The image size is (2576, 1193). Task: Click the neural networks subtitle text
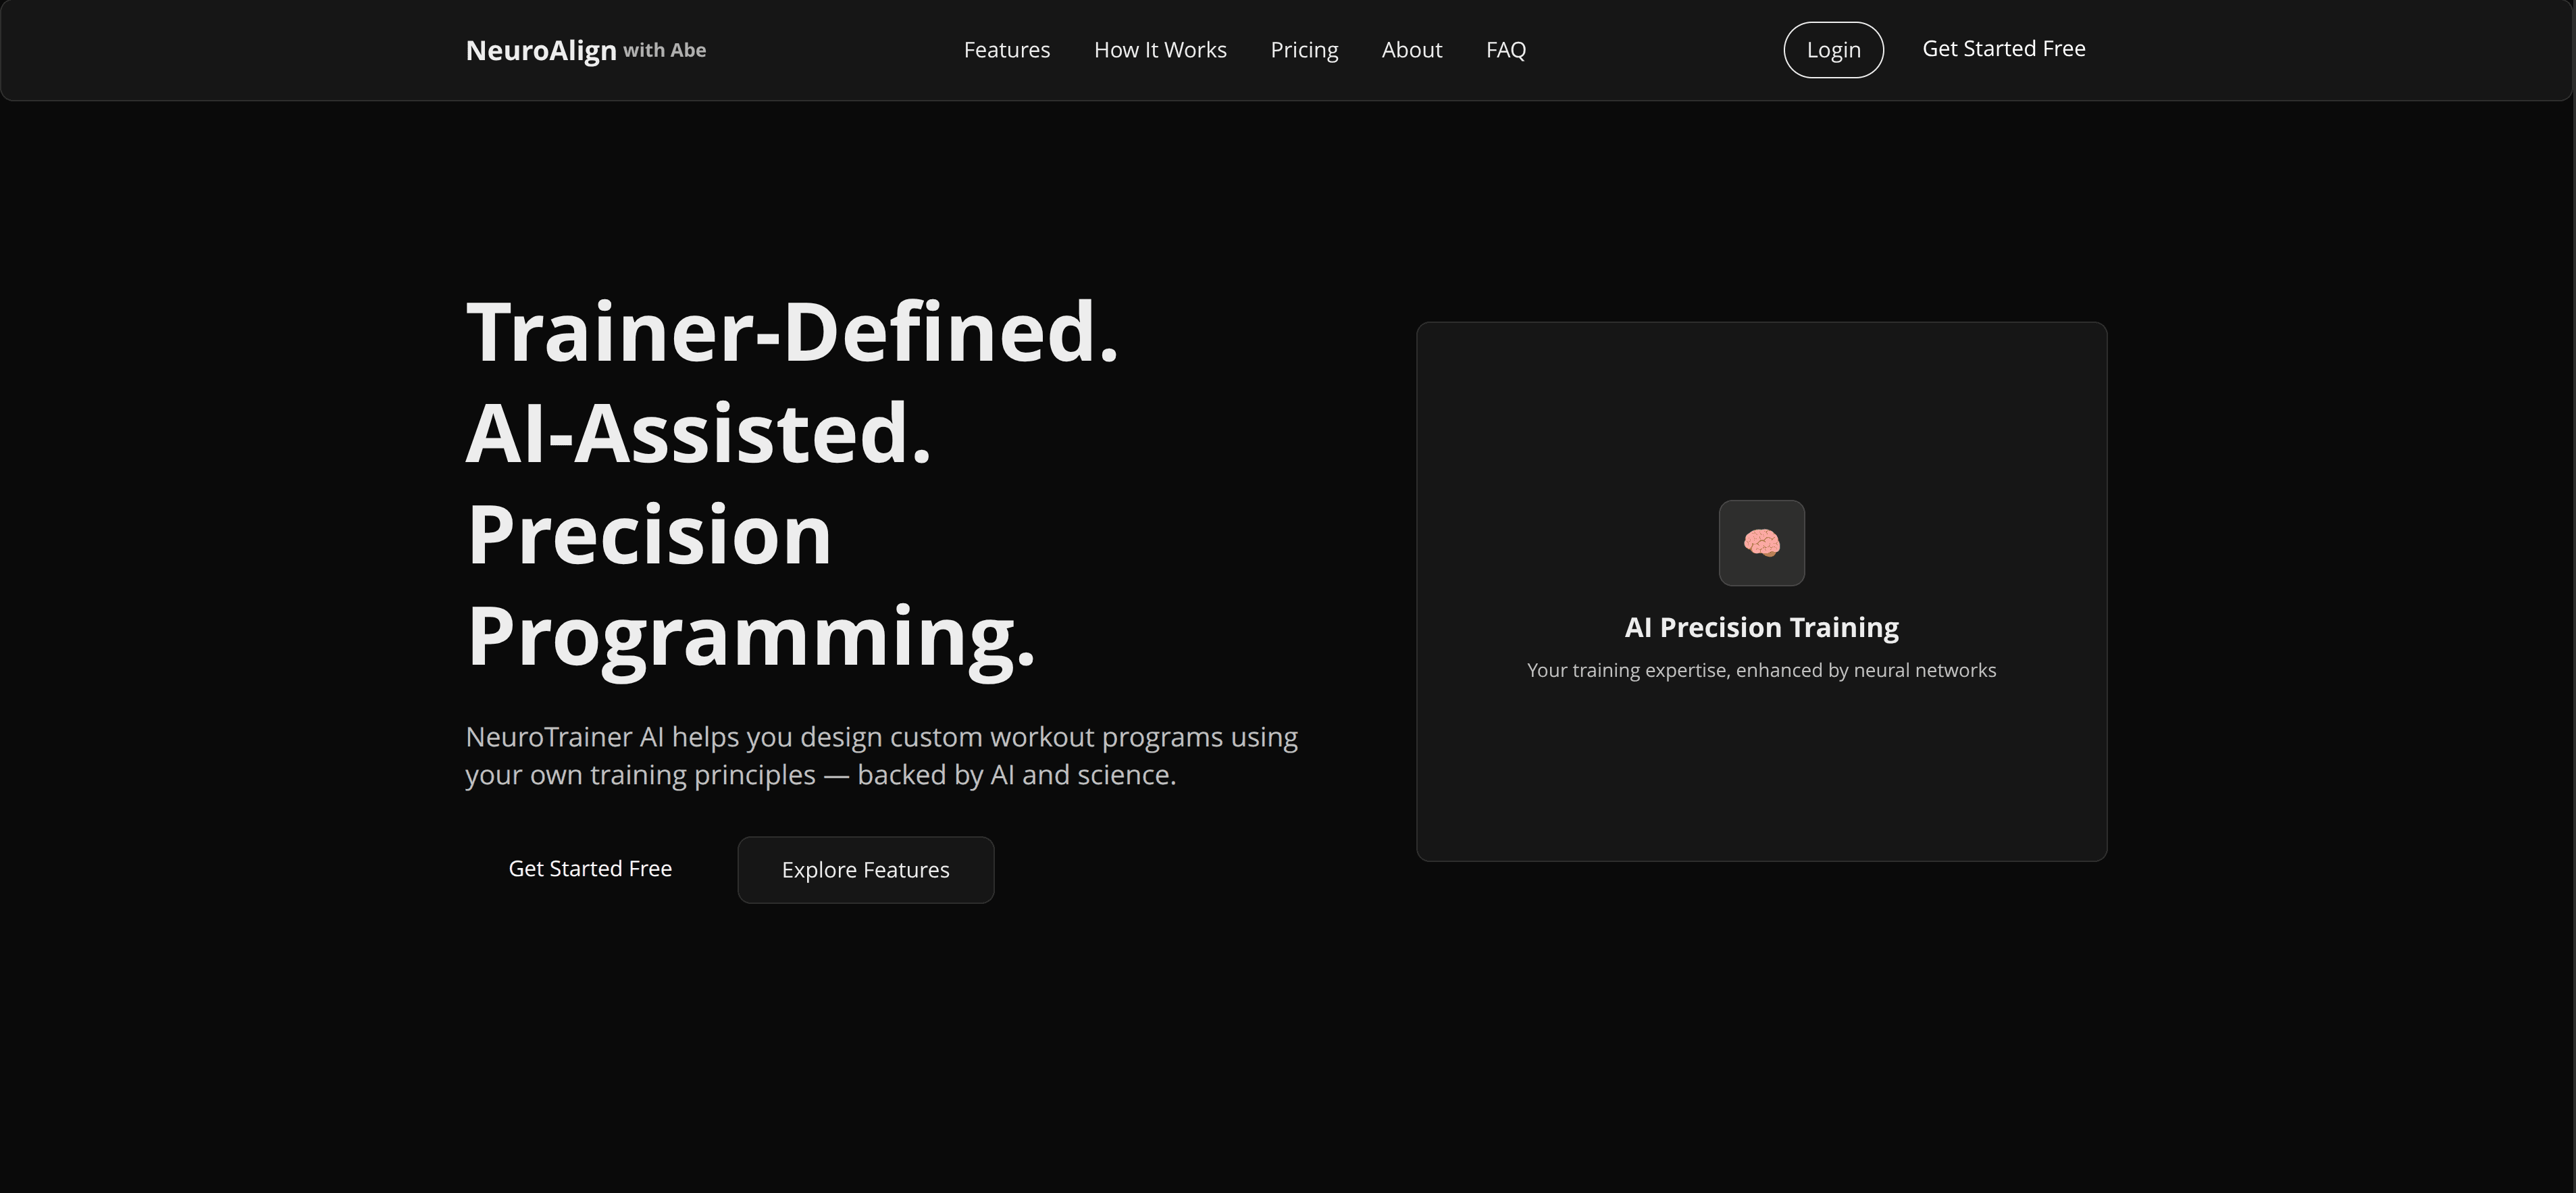1761,670
